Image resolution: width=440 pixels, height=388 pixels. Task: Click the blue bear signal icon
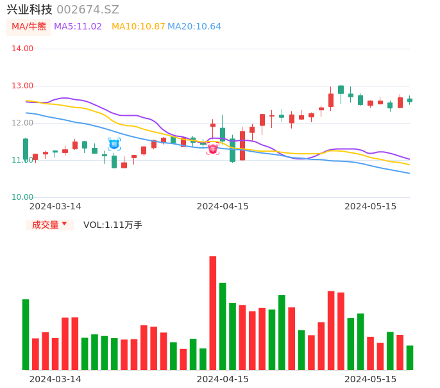pyautogui.click(x=114, y=144)
